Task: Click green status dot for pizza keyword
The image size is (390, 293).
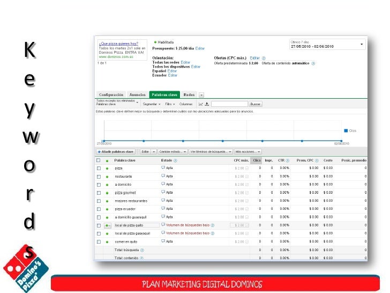Action: tap(107, 169)
